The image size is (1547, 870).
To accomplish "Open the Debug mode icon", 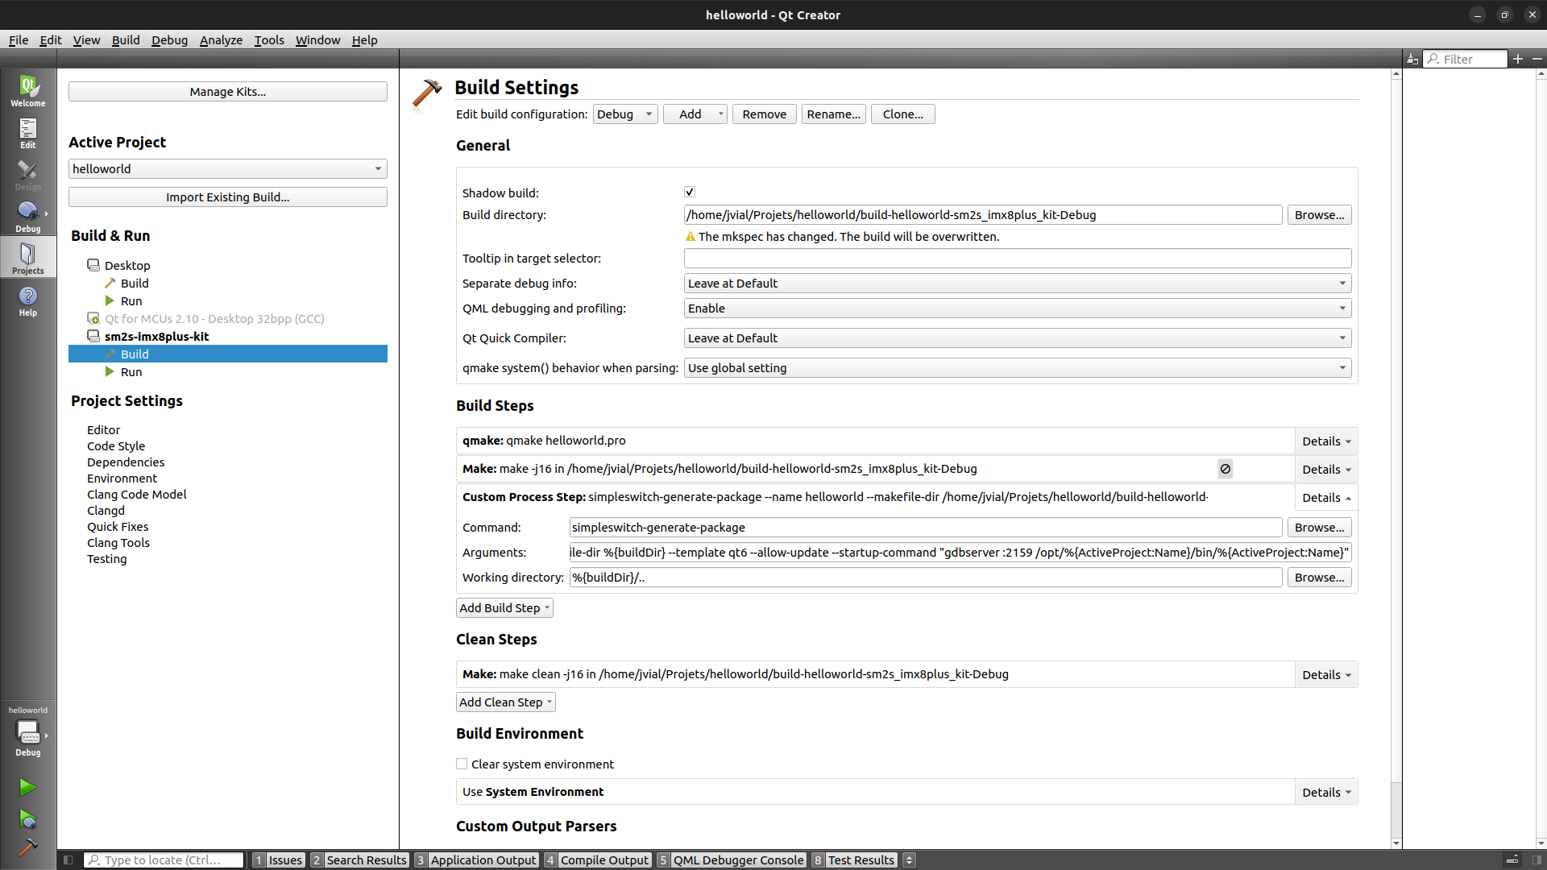I will (28, 217).
